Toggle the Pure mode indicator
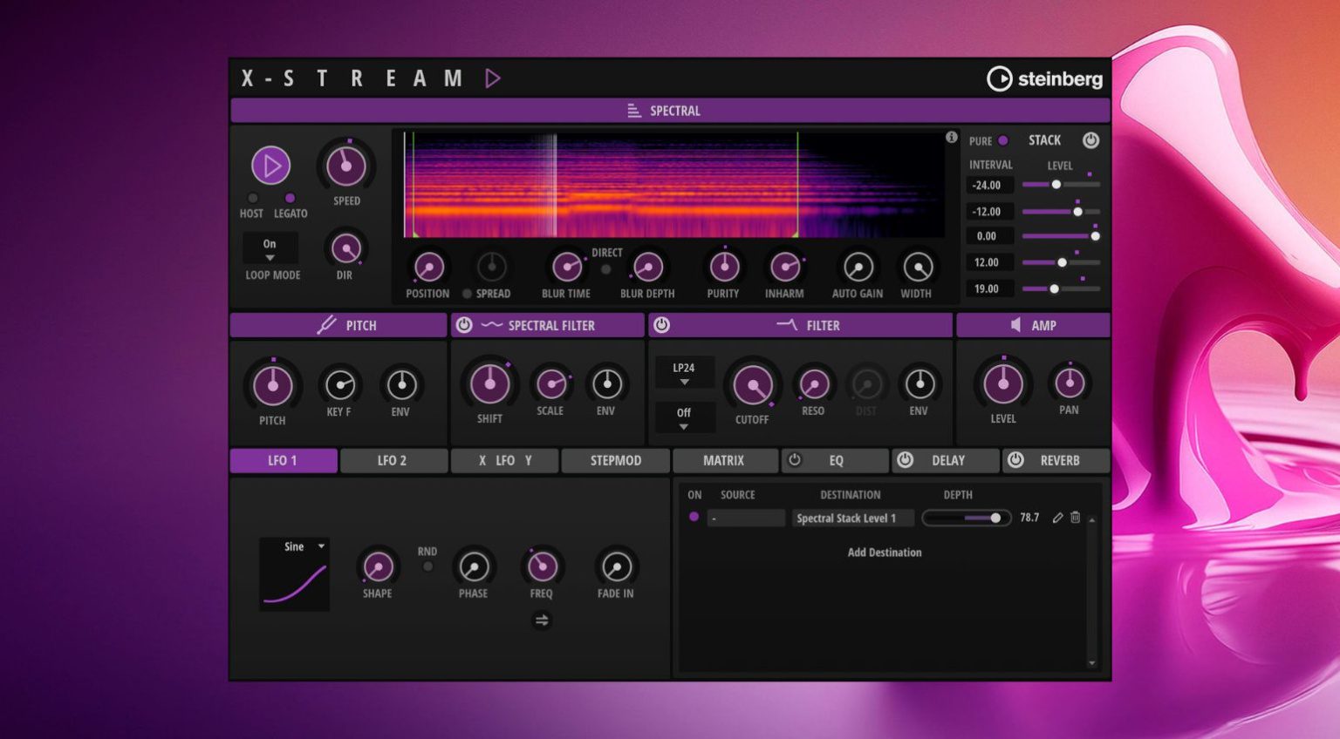This screenshot has width=1340, height=739. [1003, 140]
